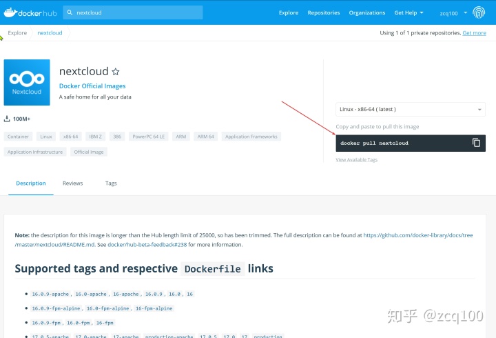Open the 16-apache tag link

click(x=126, y=294)
